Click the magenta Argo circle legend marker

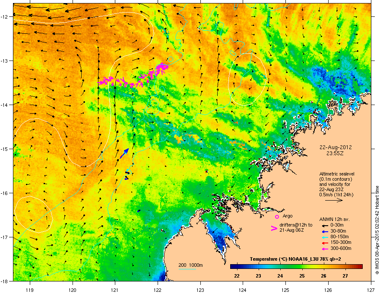coord(277,217)
